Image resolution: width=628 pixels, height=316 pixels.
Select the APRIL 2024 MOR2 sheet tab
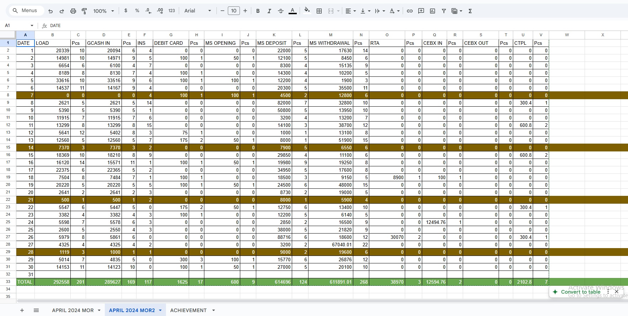(132, 310)
